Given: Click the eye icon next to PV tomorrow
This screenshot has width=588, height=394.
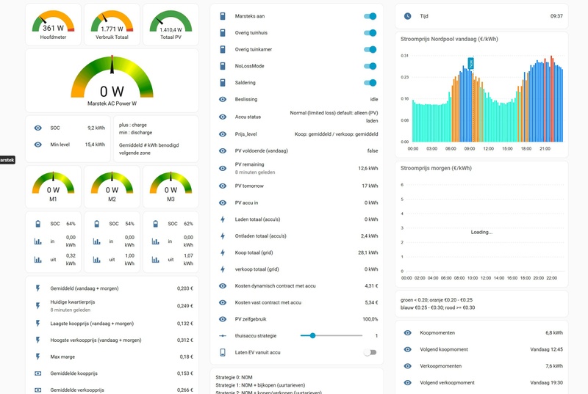Looking at the screenshot, I should (223, 186).
